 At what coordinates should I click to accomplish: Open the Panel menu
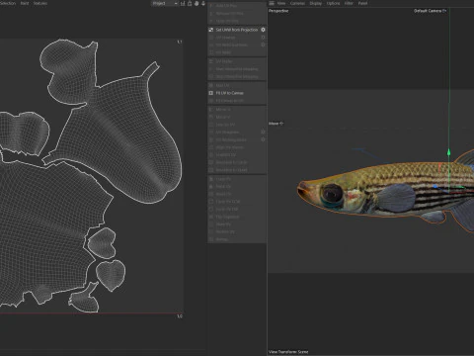[x=362, y=3]
